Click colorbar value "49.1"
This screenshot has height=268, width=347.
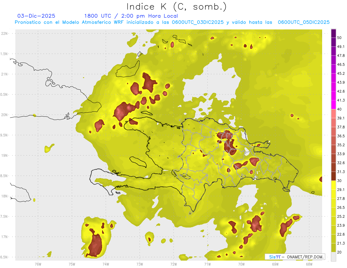pyautogui.click(x=341, y=47)
